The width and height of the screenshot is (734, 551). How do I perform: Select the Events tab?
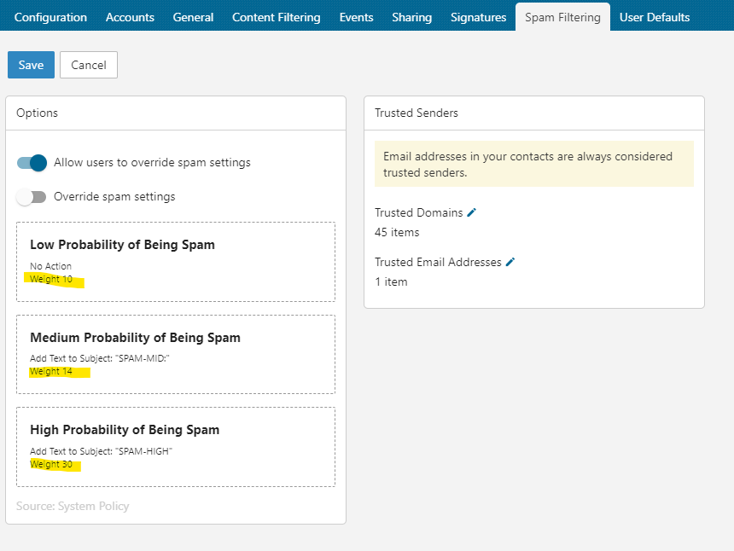pos(356,17)
